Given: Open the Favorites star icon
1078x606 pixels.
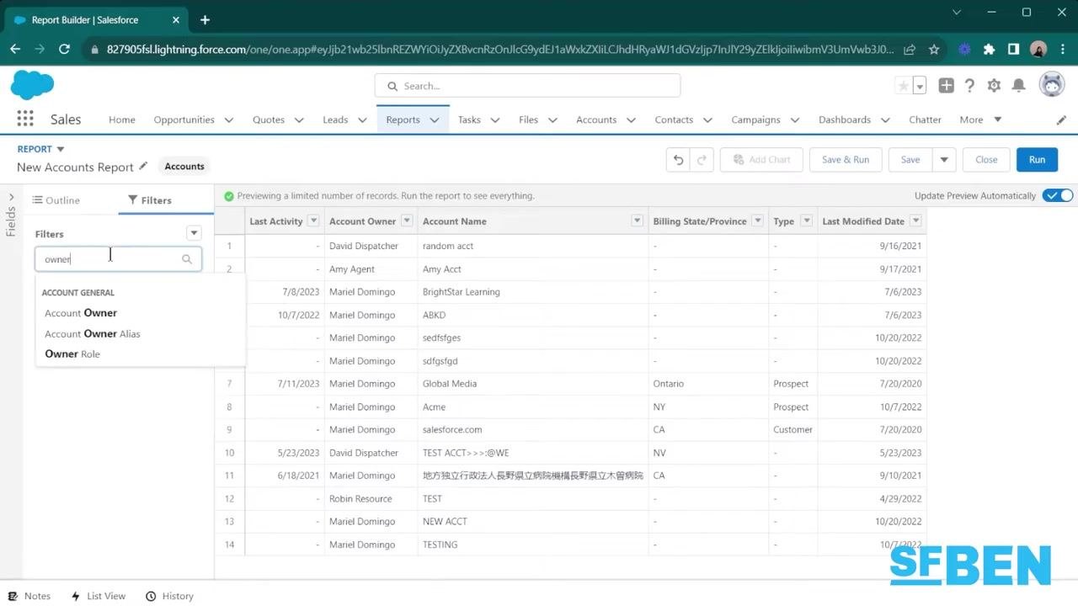Looking at the screenshot, I should coord(904,86).
